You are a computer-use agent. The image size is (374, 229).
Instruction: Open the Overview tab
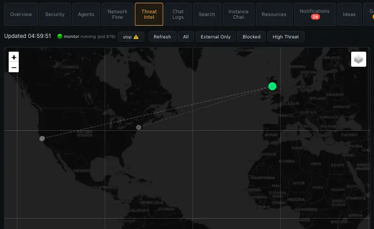click(x=21, y=14)
